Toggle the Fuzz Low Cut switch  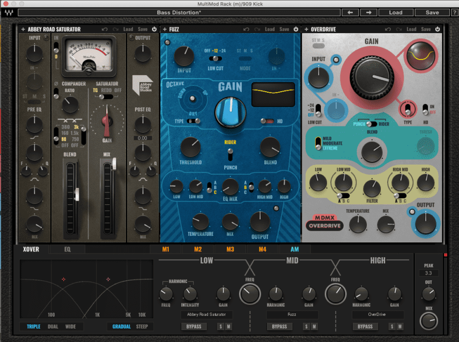pyautogui.click(x=215, y=58)
